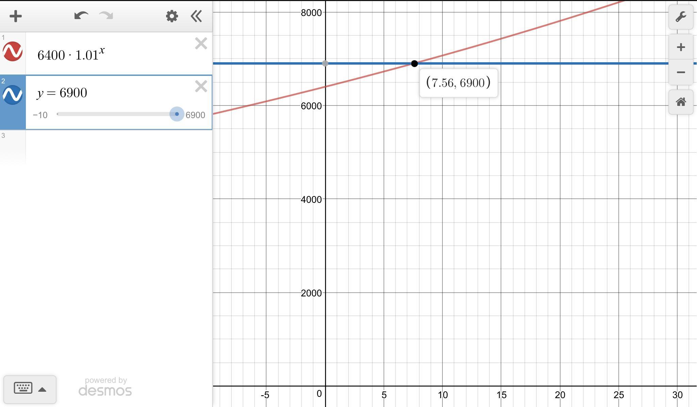Click the slider handle at 6900
This screenshot has height=407, width=697.
pos(177,114)
